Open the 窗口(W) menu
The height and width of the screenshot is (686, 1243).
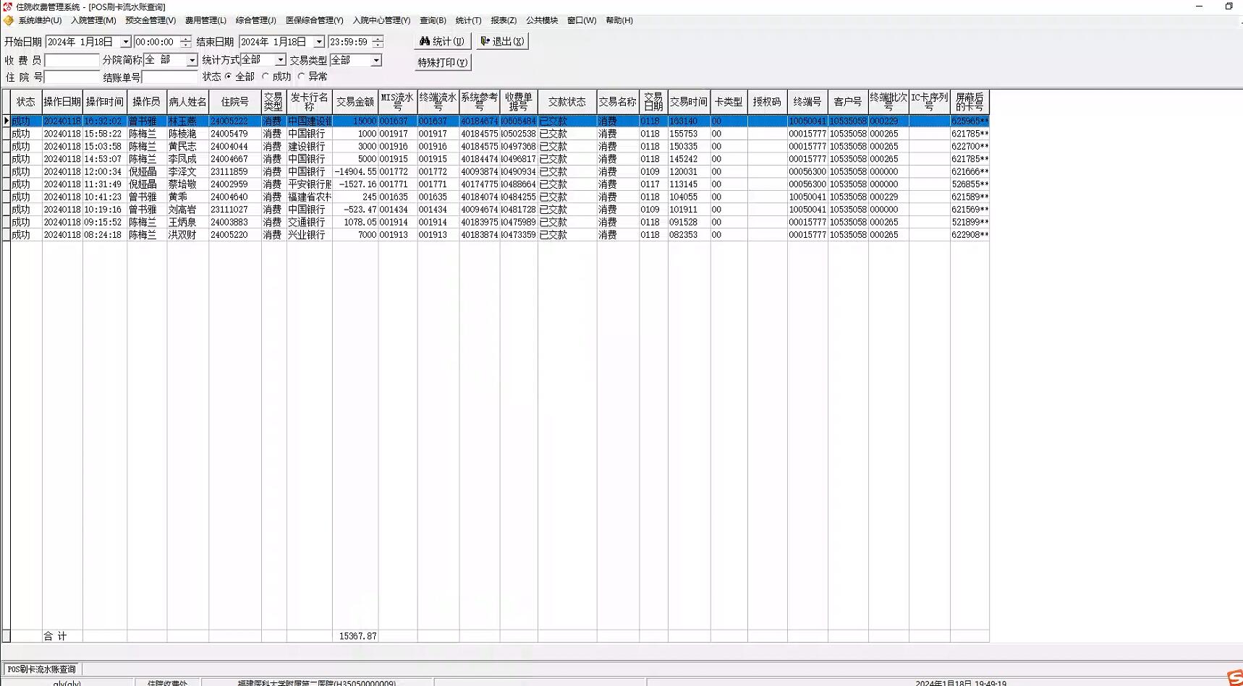[582, 20]
